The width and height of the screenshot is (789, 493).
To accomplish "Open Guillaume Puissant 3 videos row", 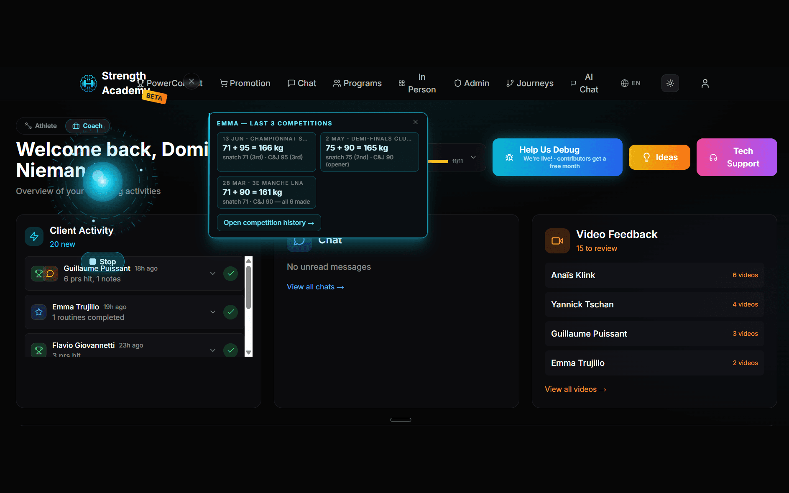I will point(654,334).
